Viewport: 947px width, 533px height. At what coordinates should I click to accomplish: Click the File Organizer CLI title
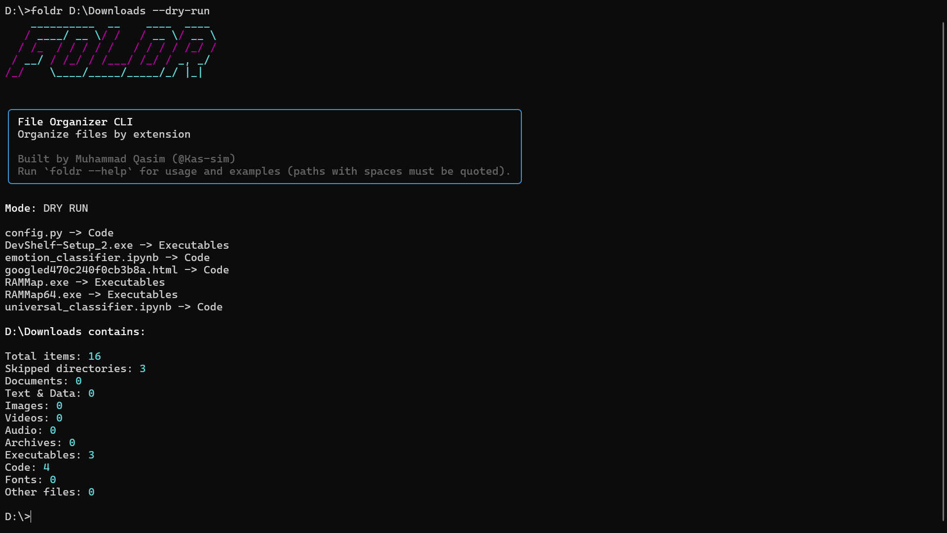tap(74, 122)
